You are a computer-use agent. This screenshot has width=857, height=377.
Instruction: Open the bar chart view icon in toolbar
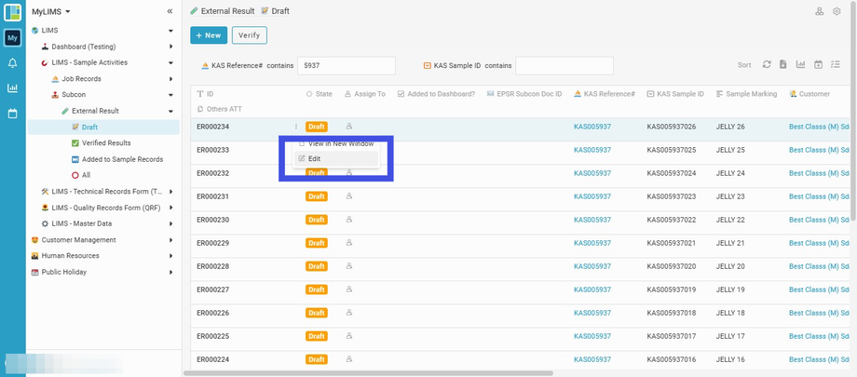801,64
